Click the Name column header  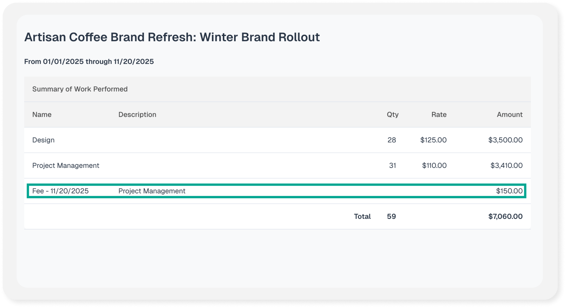click(42, 115)
